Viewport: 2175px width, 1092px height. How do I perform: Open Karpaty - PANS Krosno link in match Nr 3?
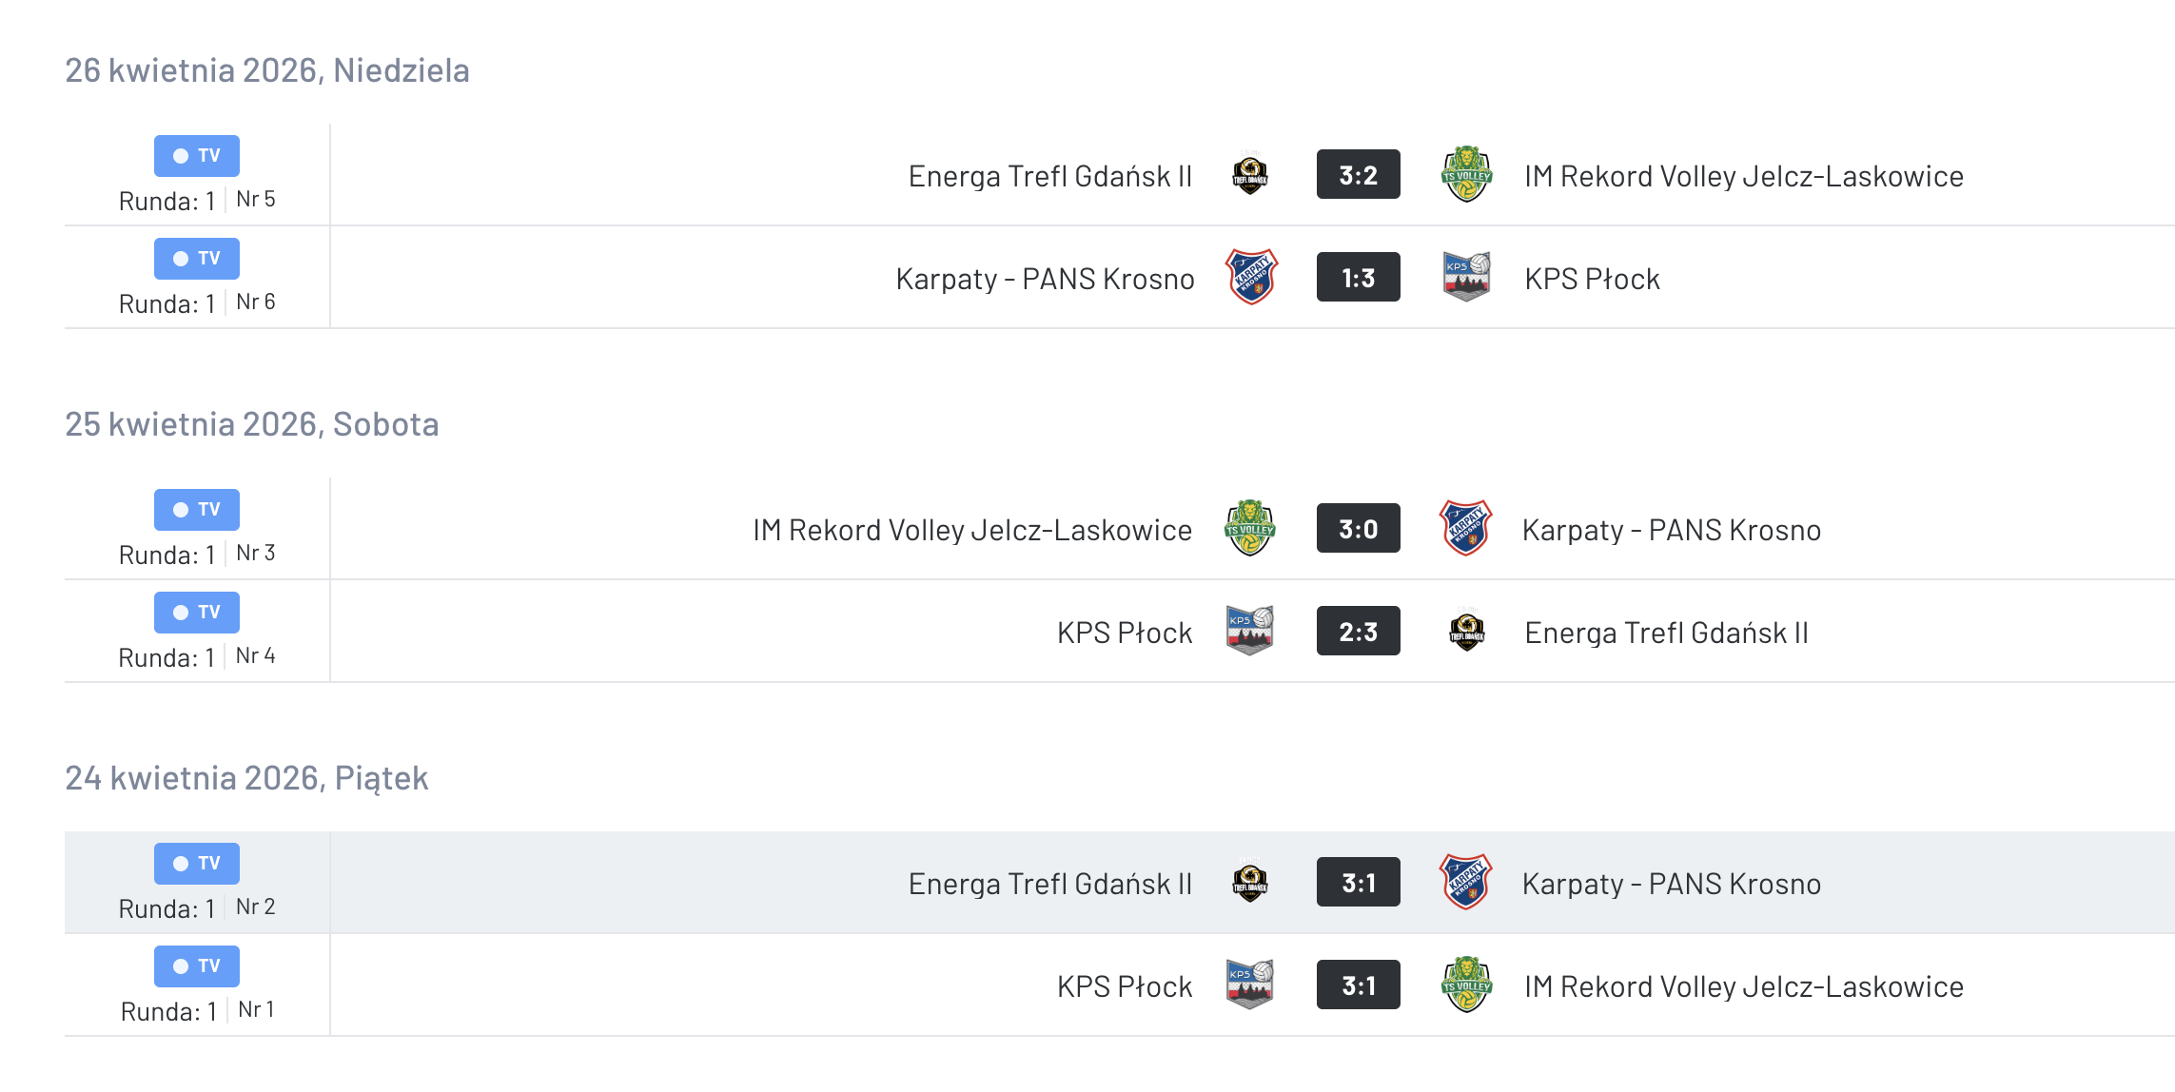(x=1671, y=530)
